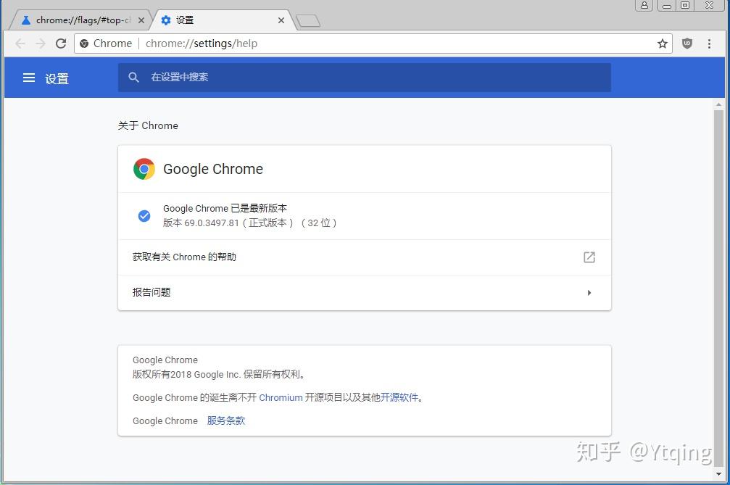Click the Google Chrome logo
Screen dimensions: 730x485
tap(144, 169)
